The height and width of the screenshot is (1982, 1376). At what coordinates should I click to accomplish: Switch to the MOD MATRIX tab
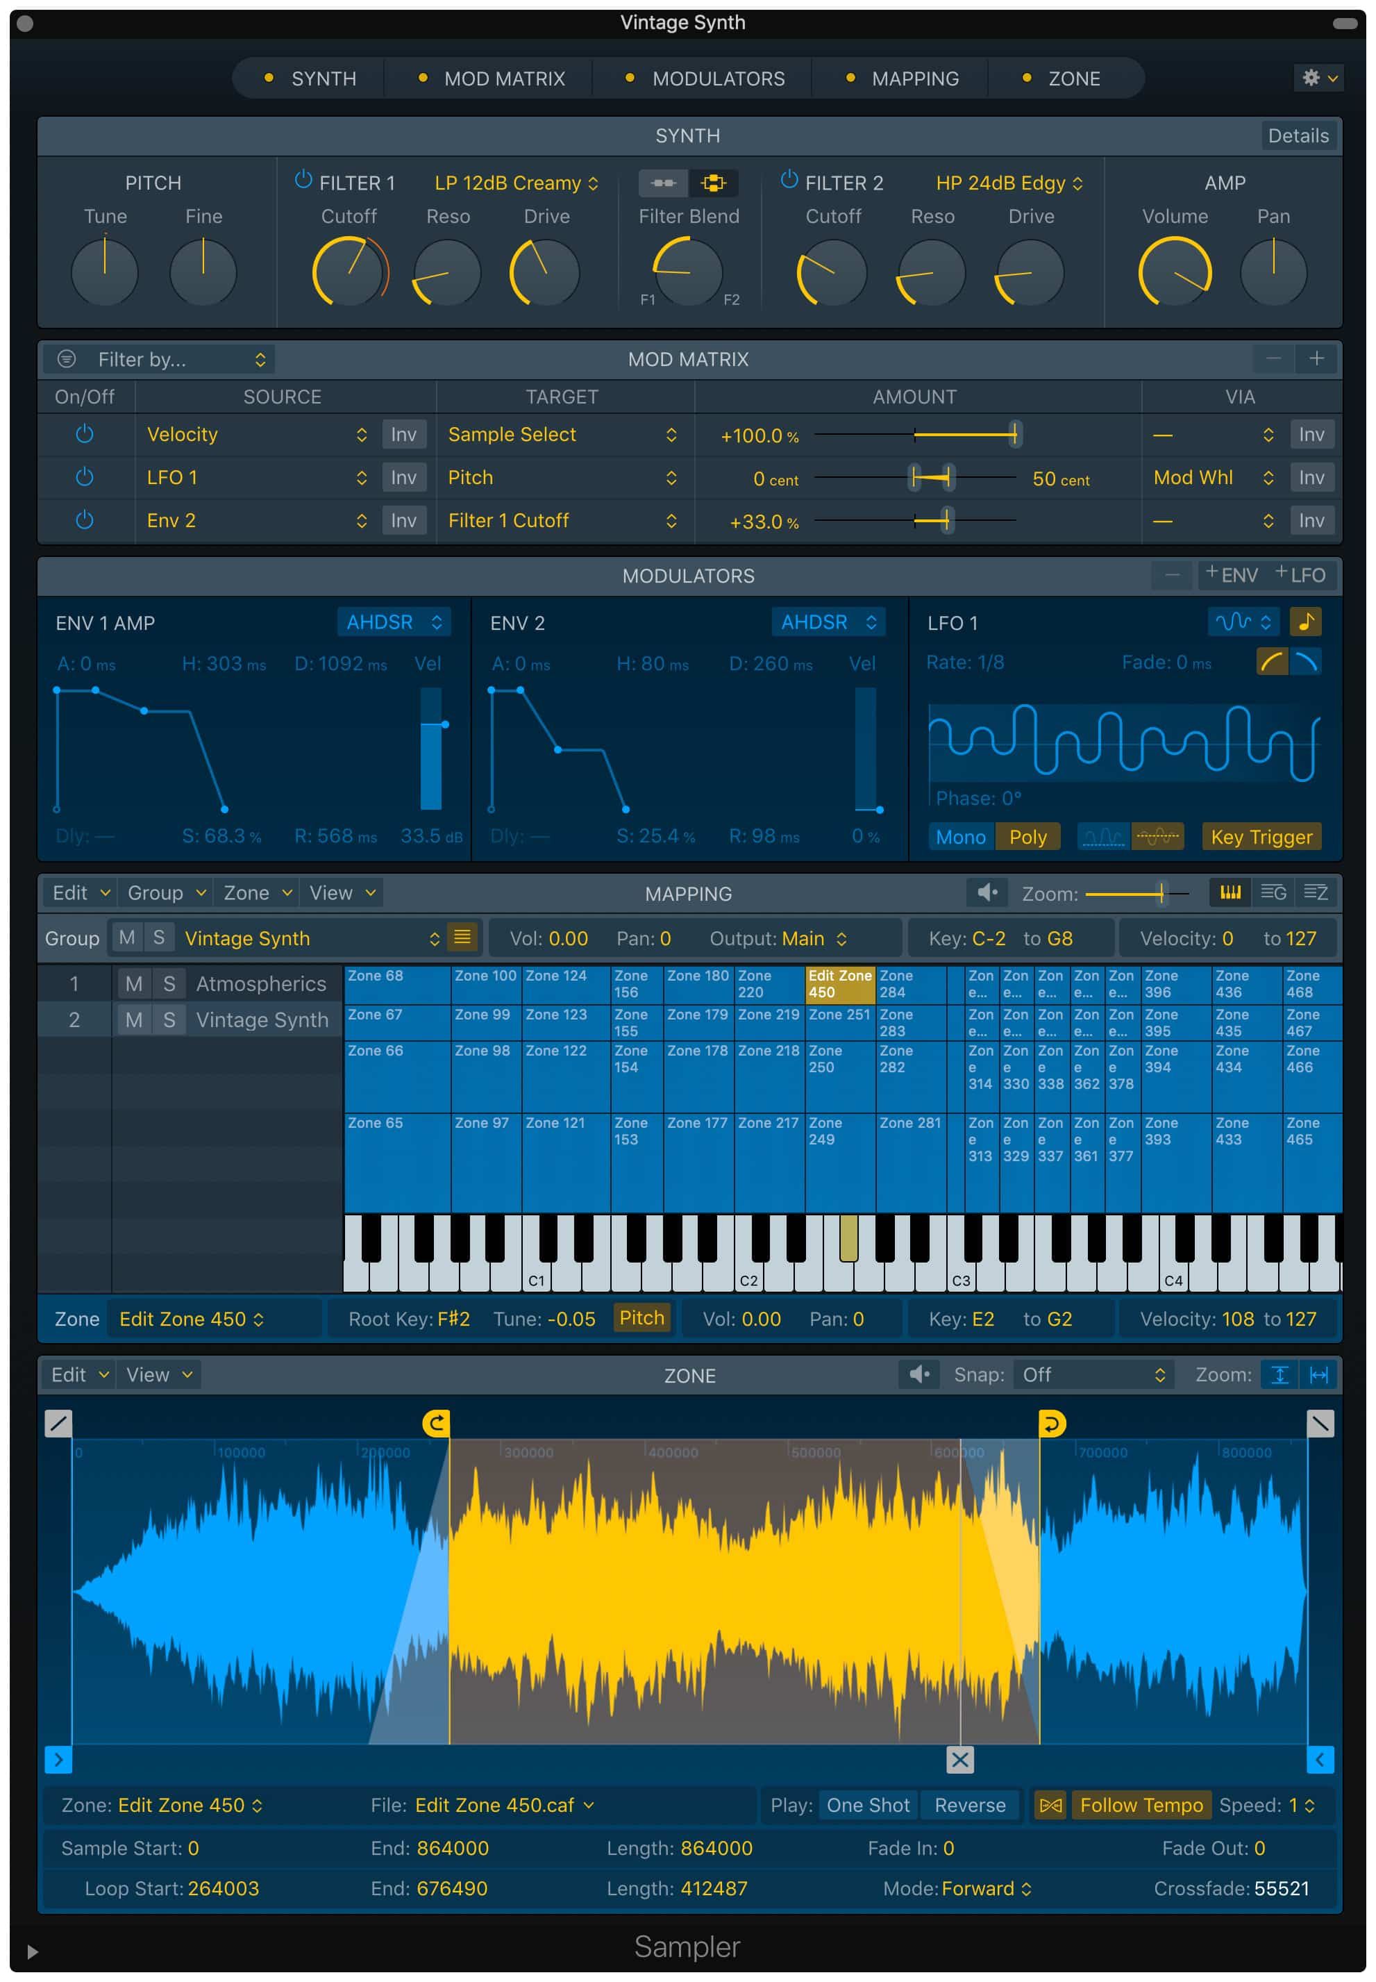504,78
